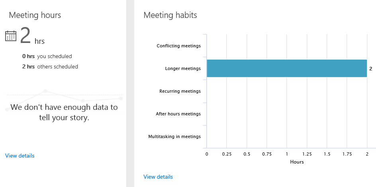Click the 0.25 tick on hours axis
376x187 pixels.
[227, 154]
